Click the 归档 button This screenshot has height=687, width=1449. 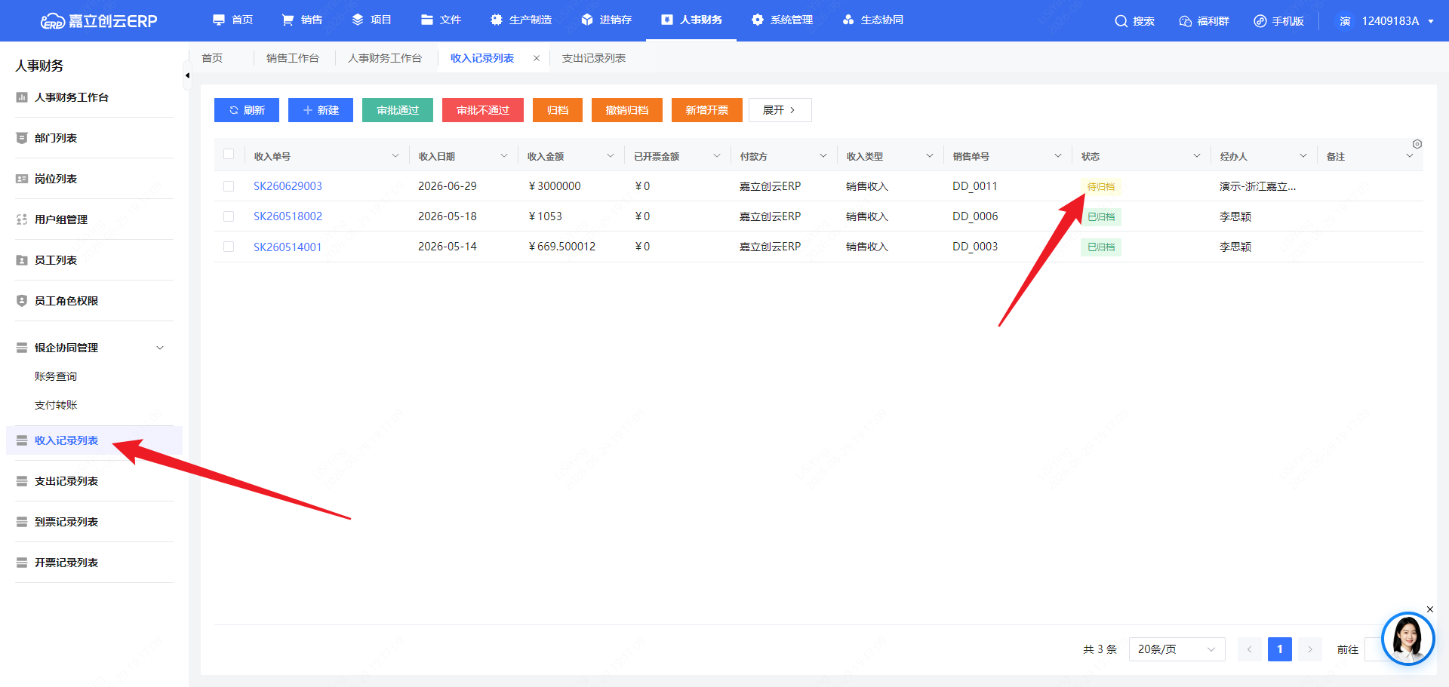(558, 110)
